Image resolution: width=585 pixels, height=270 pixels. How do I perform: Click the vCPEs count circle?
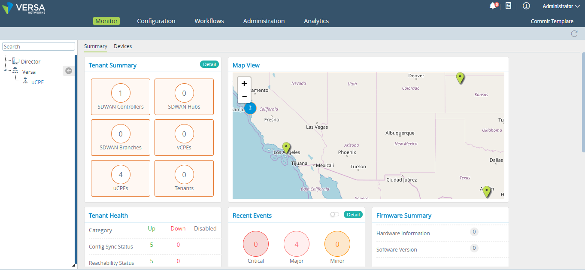tap(184, 134)
